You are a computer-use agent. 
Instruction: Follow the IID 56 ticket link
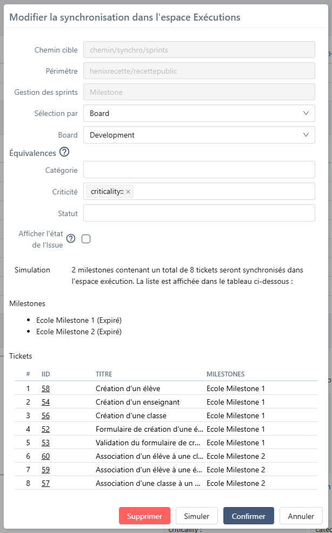pos(45,415)
